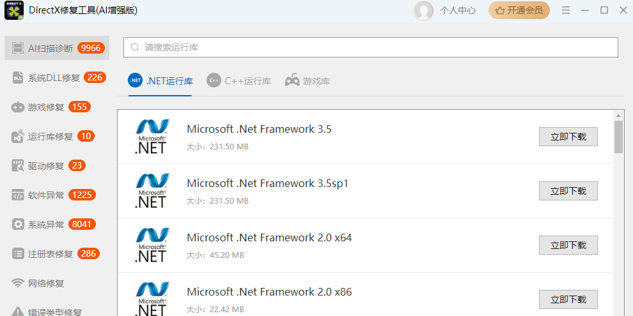Open 系统异常 gear icon

pos(18,225)
